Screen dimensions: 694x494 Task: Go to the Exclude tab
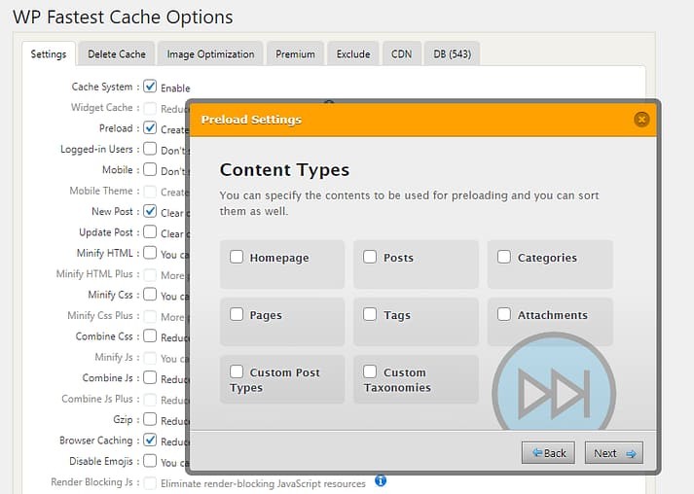(353, 54)
